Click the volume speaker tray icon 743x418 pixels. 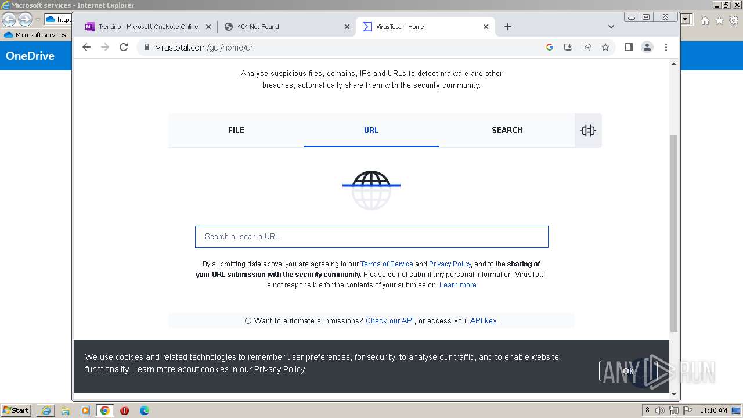click(x=660, y=410)
